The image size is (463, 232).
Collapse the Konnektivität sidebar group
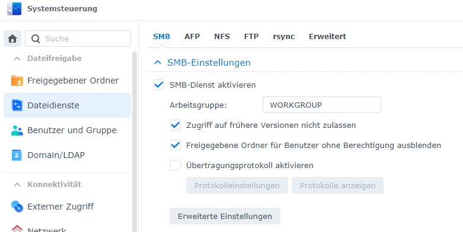(x=17, y=185)
